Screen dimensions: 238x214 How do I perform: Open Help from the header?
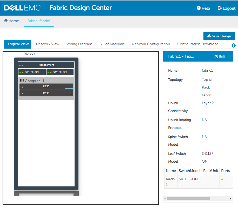pos(203,8)
